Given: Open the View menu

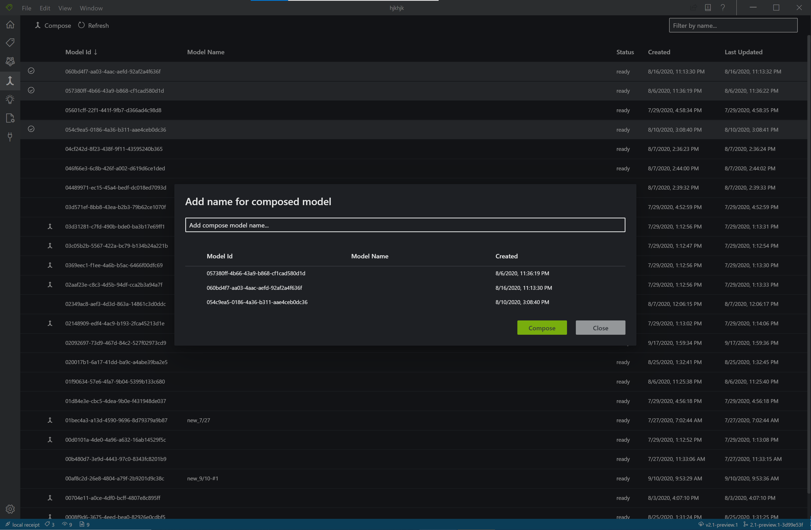Looking at the screenshot, I should (x=65, y=8).
